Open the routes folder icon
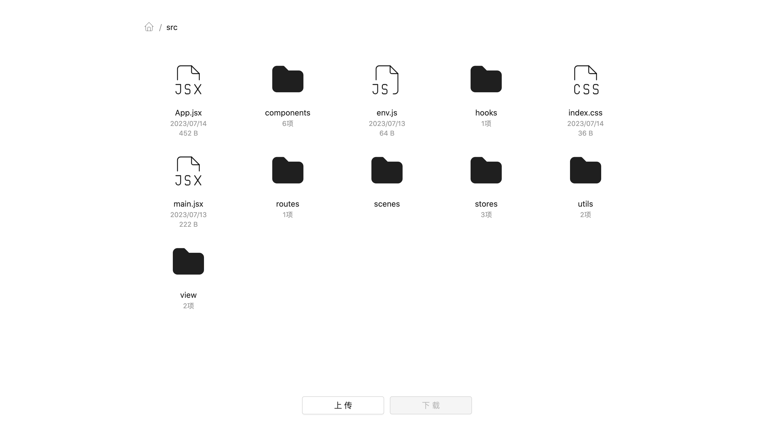This screenshot has width=774, height=428. [288, 170]
